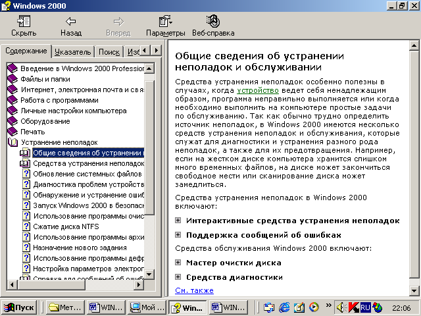Click question icon of Назначение нового задания
This screenshot has width=421, height=316.
pos(26,248)
